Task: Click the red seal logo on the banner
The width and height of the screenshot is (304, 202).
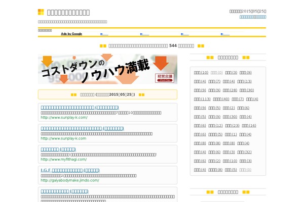Action: [x=165, y=78]
